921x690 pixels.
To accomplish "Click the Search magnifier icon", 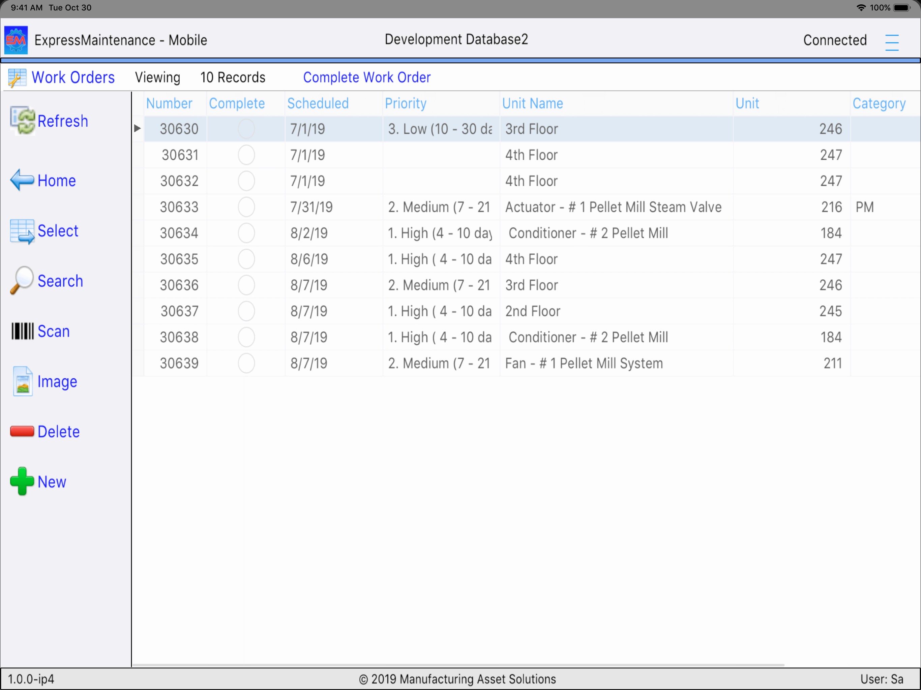I will pyautogui.click(x=22, y=281).
